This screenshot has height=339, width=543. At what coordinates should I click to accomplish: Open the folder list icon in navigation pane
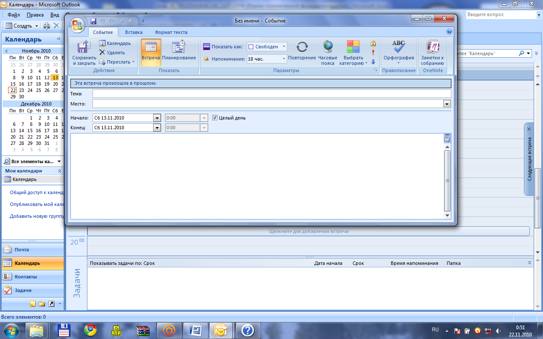[x=42, y=304]
